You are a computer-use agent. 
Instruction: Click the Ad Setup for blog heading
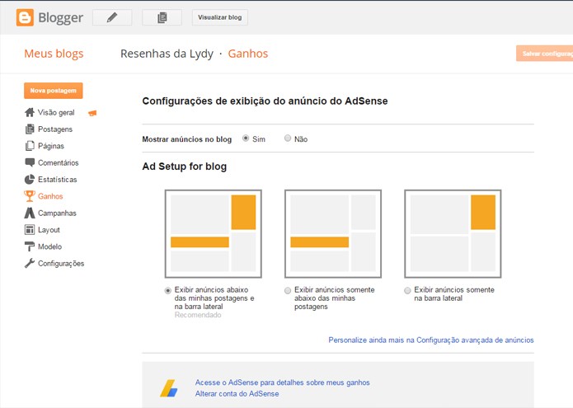[x=185, y=166]
